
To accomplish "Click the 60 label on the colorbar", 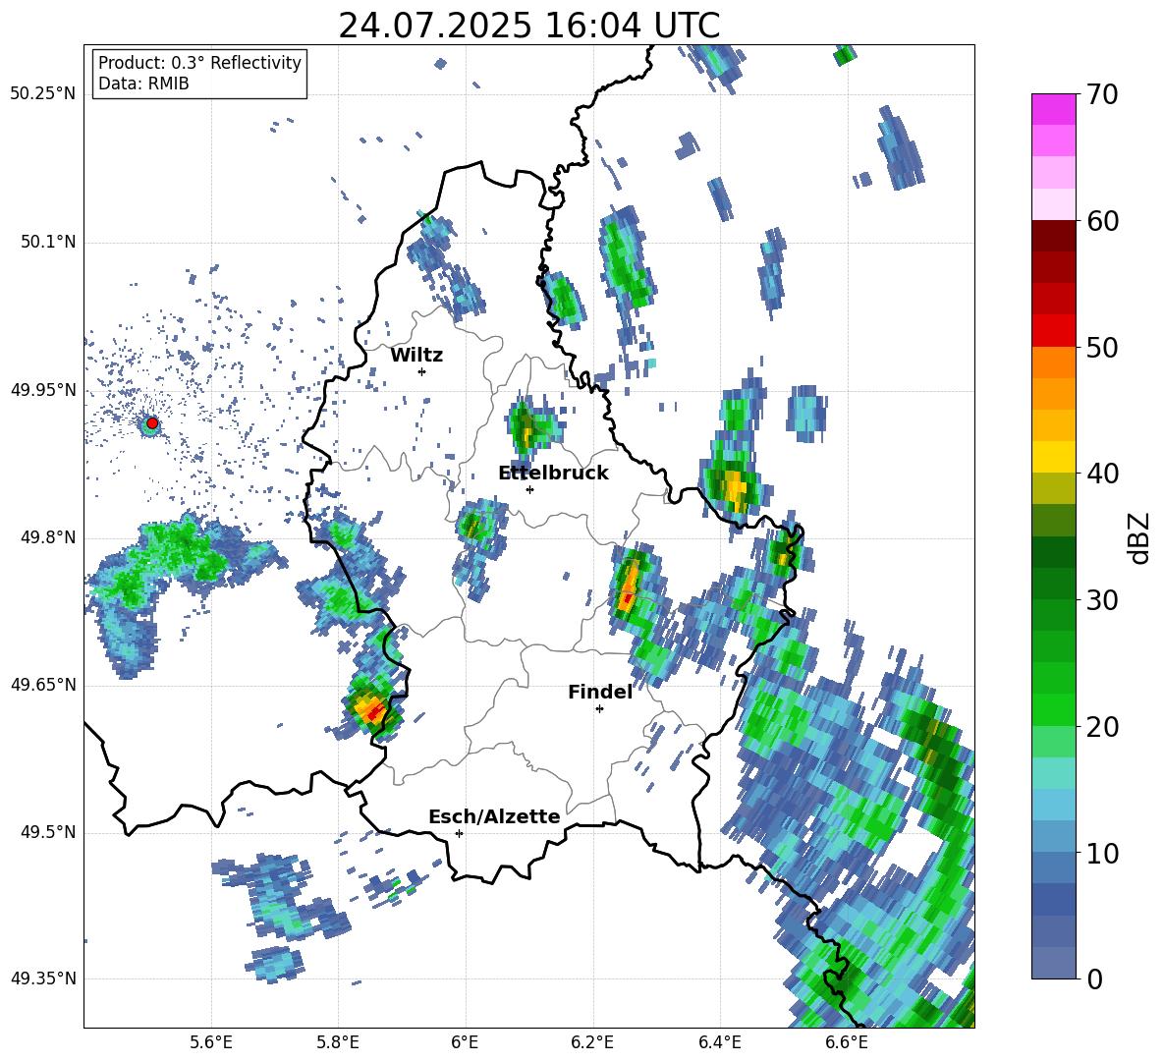I will [1101, 221].
